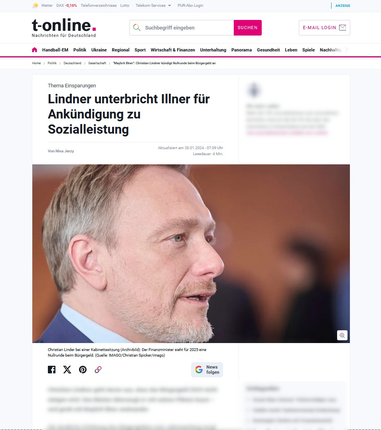Viewport: 381px width, 430px height.
Task: Enlarge the photo with magnifier icon
Action: (x=342, y=335)
